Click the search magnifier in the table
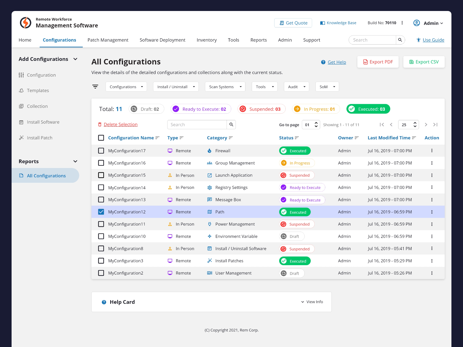 [231, 124]
